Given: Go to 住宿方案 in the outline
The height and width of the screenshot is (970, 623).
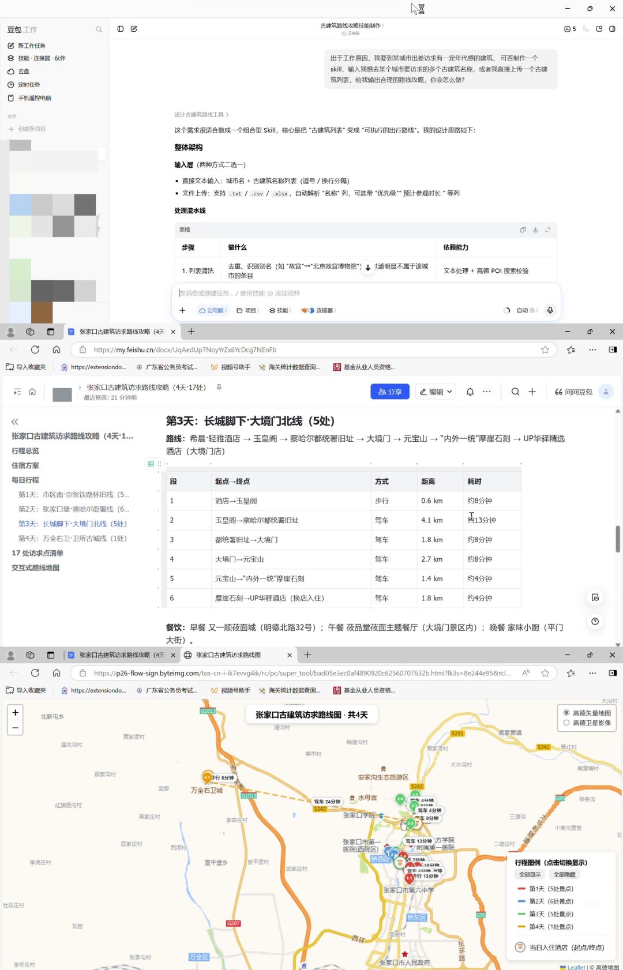Looking at the screenshot, I should [x=25, y=465].
